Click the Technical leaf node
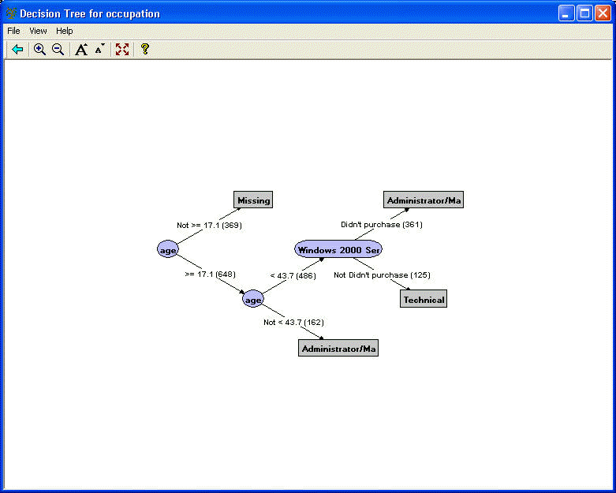The image size is (616, 493). [x=424, y=300]
